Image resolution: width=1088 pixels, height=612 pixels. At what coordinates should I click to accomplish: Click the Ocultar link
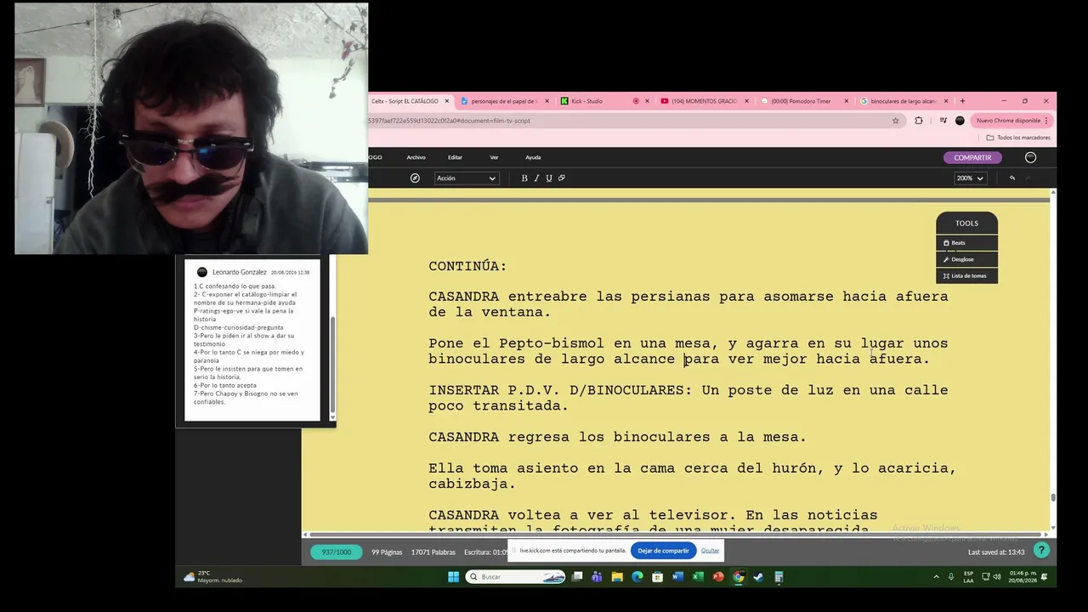click(710, 551)
